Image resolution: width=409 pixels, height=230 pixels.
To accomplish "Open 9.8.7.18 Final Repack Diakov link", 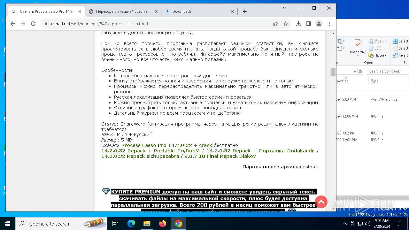I will point(220,156).
